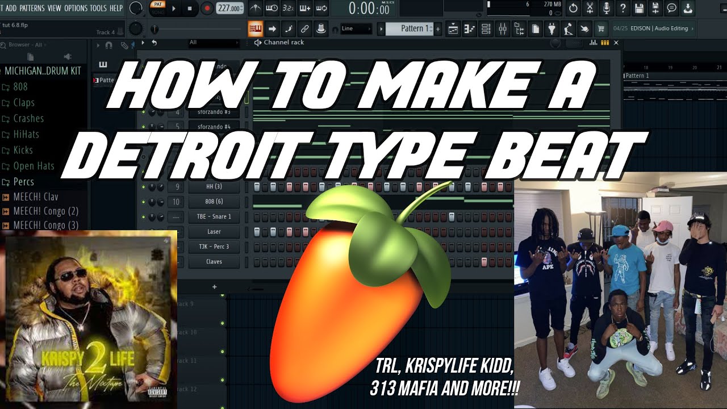Open the HELP menu
727x409 pixels.
point(116,8)
